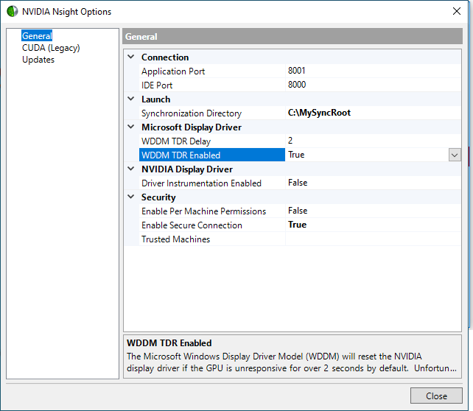Select CUDA (Legacy) in the options tree
The width and height of the screenshot is (473, 411).
[51, 48]
